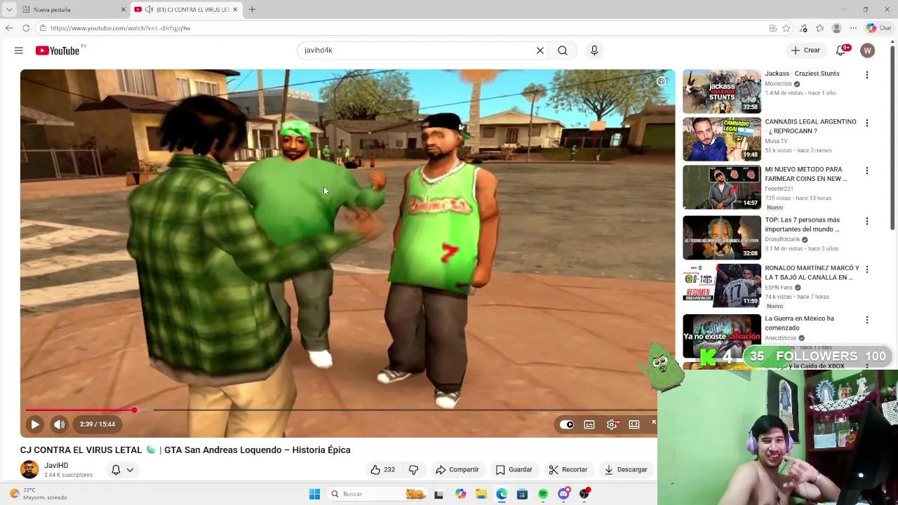This screenshot has width=898, height=505.
Task: Open options for CANNABIS LEGAL ARGENTINO video
Action: click(867, 123)
